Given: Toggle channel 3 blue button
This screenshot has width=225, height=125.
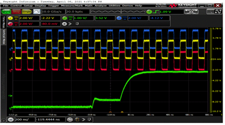Looking at the screenshot, I should click(x=119, y=18).
